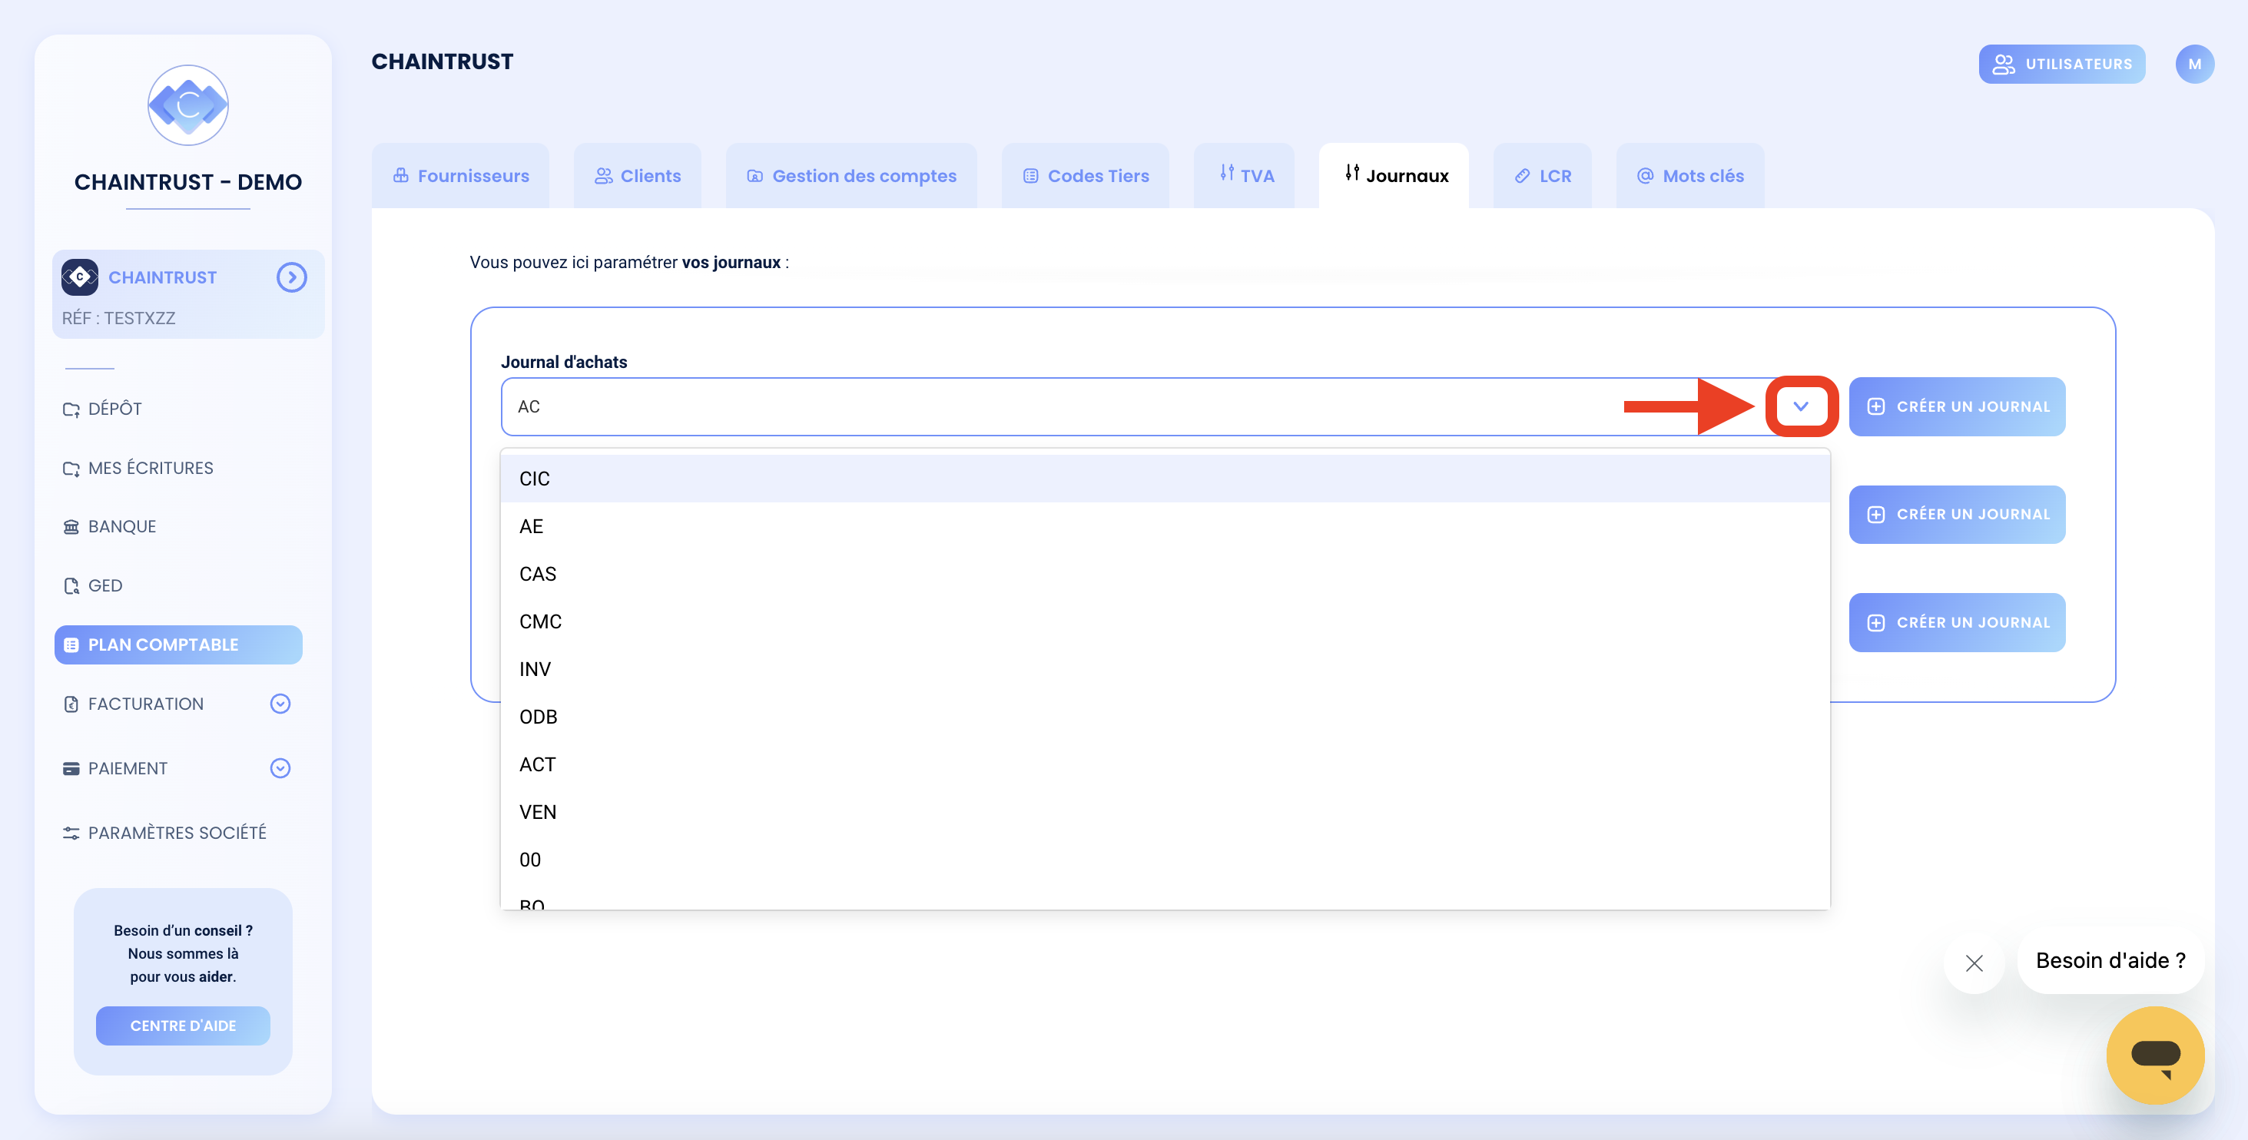The height and width of the screenshot is (1140, 2248).
Task: Open the Codes Tiers tab
Action: pyautogui.click(x=1086, y=175)
